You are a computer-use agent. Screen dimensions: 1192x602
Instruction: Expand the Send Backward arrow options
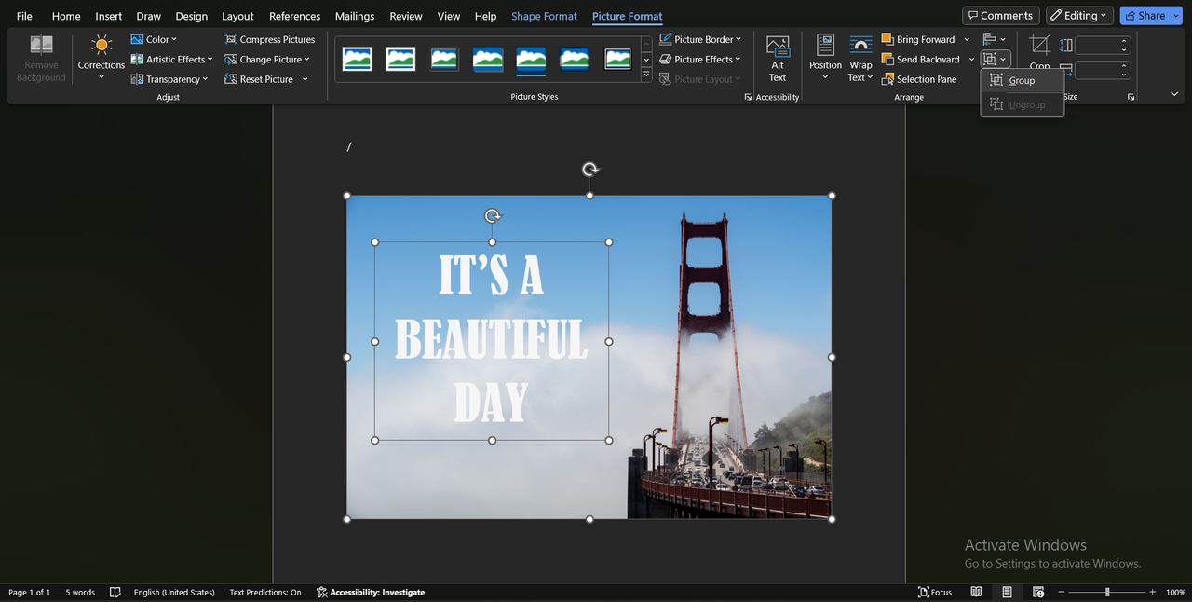(971, 59)
